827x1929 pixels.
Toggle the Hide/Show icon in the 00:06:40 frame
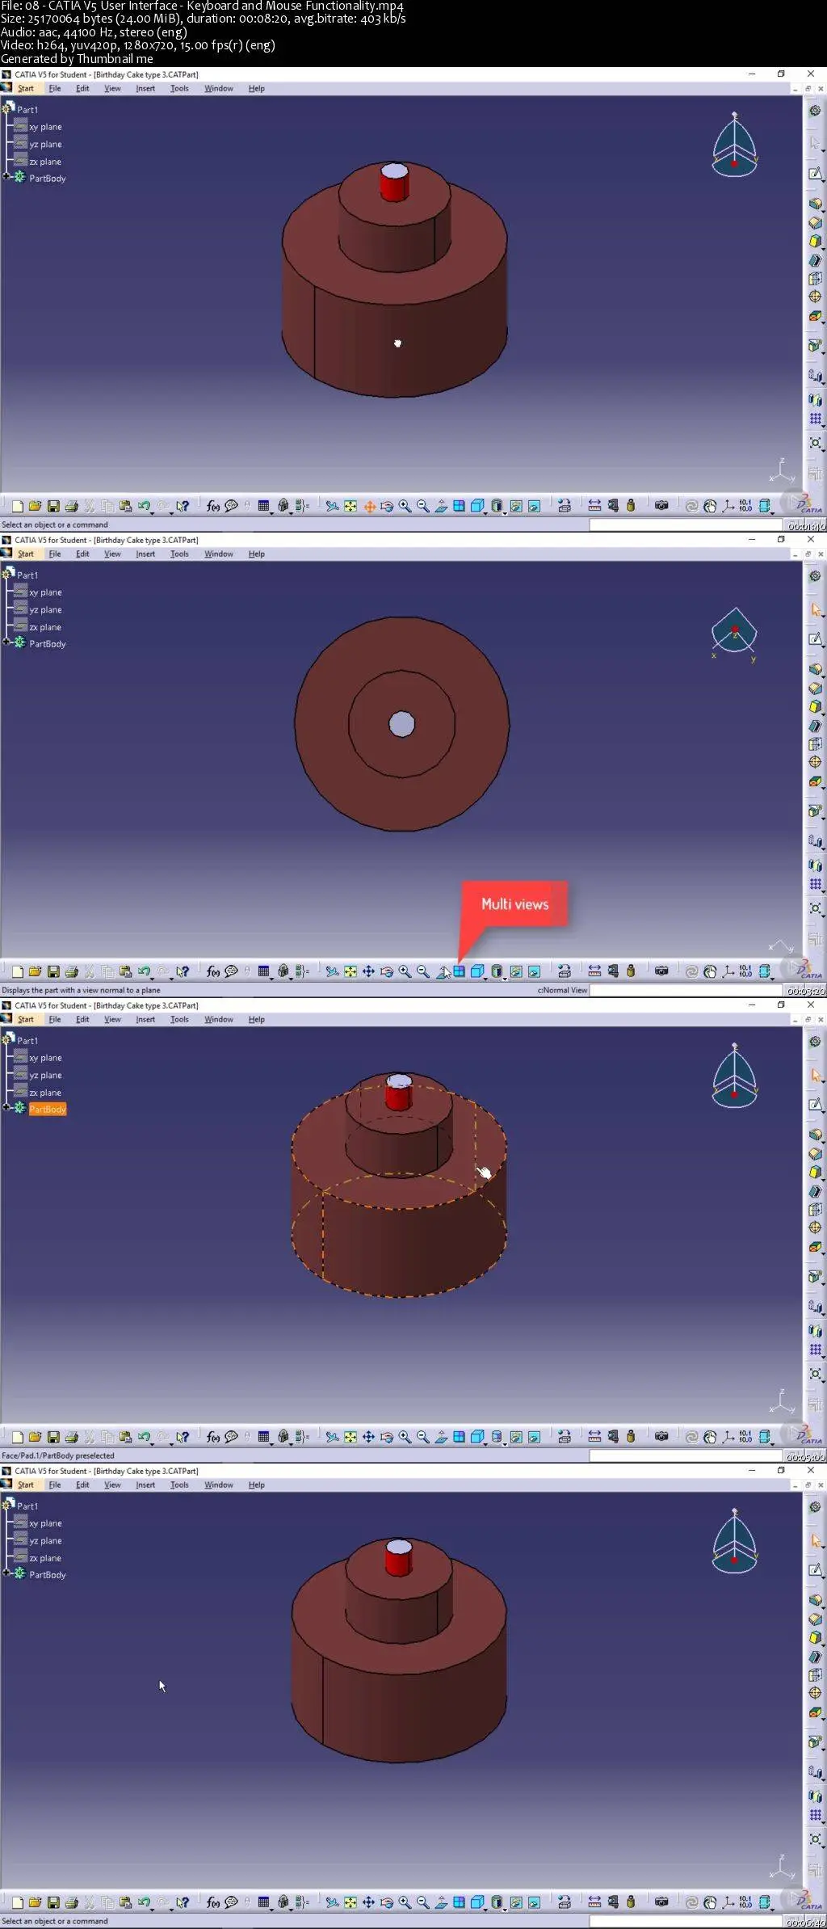tap(516, 1902)
